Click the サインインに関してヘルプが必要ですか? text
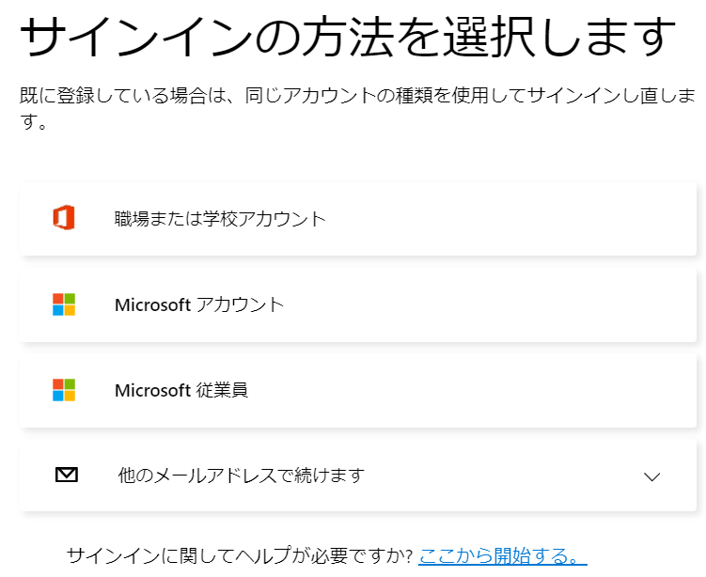The width and height of the screenshot is (706, 577). pos(240,555)
